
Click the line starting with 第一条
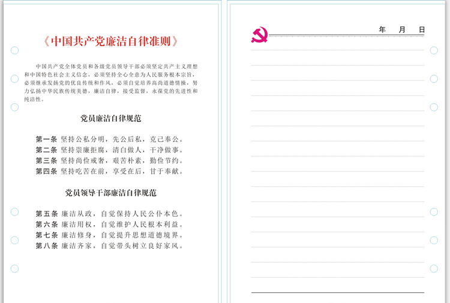(109, 140)
